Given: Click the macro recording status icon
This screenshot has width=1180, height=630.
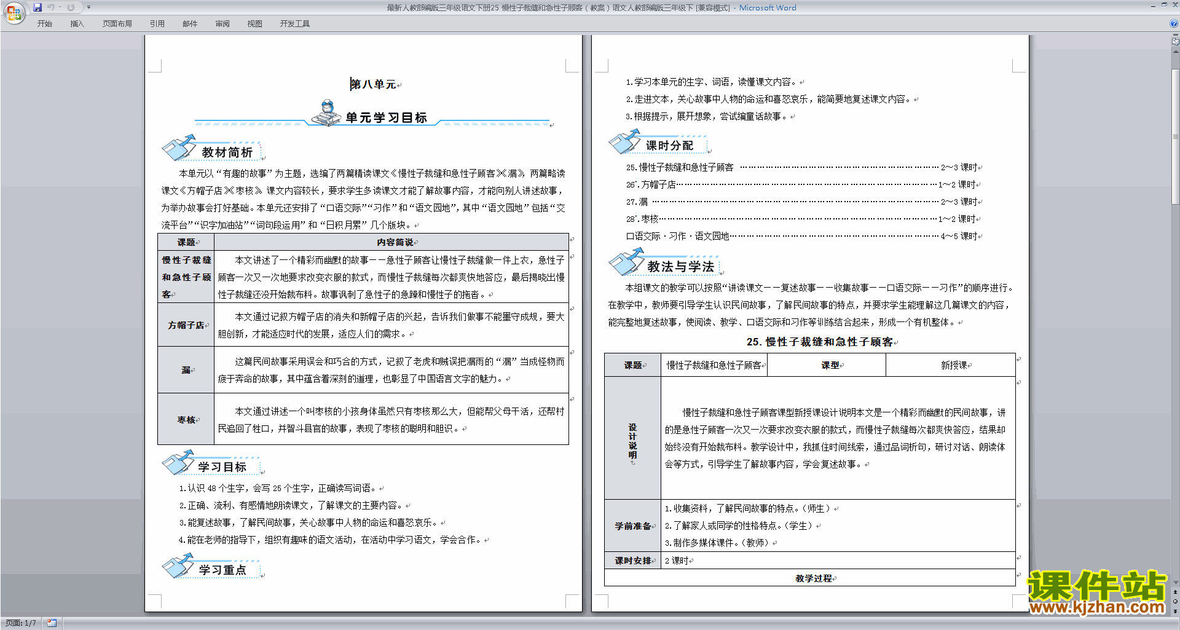Looking at the screenshot, I should coord(52,623).
